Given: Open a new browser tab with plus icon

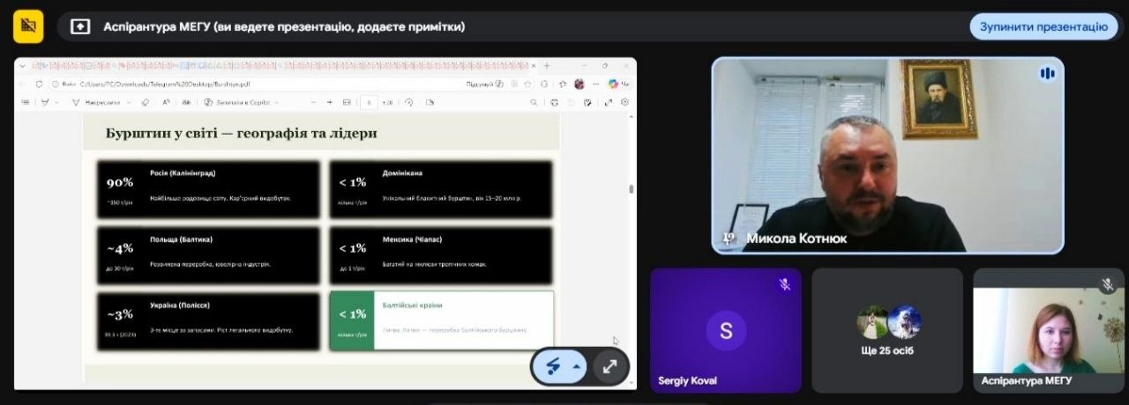Looking at the screenshot, I should (x=547, y=66).
